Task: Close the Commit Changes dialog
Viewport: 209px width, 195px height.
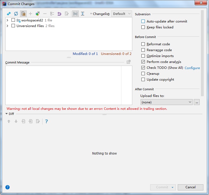Action: (201, 3)
